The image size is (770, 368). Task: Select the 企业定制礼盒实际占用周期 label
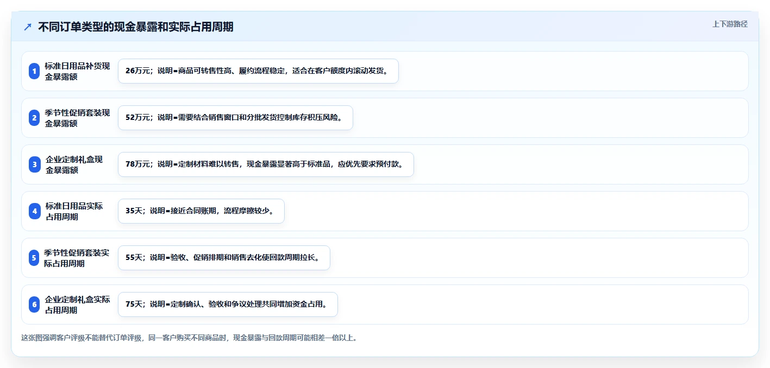(x=77, y=304)
